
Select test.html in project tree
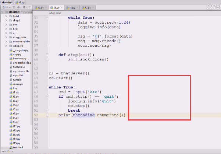(18, 147)
